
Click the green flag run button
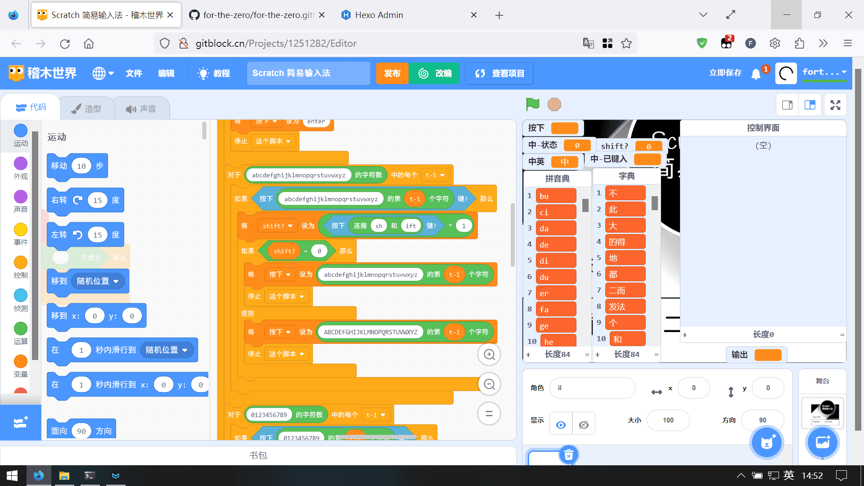[x=532, y=104]
